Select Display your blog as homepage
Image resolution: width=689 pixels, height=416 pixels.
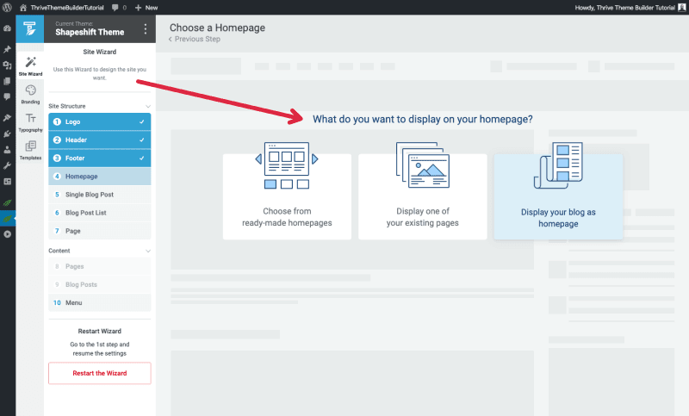(x=558, y=196)
